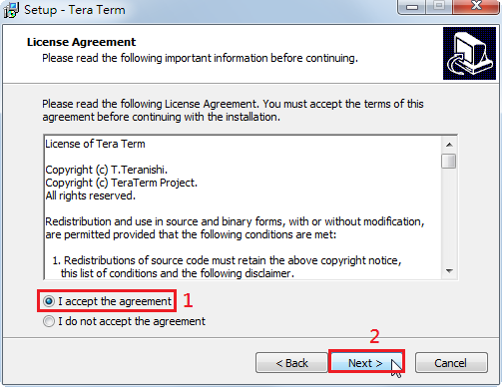This screenshot has height=387, width=502.
Task: Click the "Setup - Tera Term" title text
Action: coord(75,10)
